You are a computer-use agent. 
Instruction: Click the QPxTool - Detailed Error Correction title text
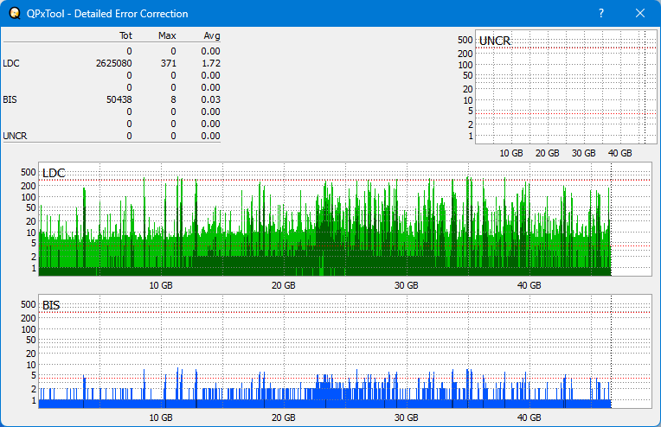click(107, 14)
